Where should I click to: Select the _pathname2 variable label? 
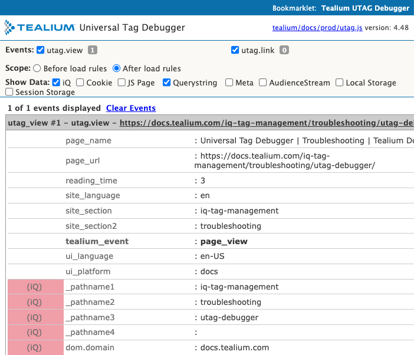coord(90,302)
